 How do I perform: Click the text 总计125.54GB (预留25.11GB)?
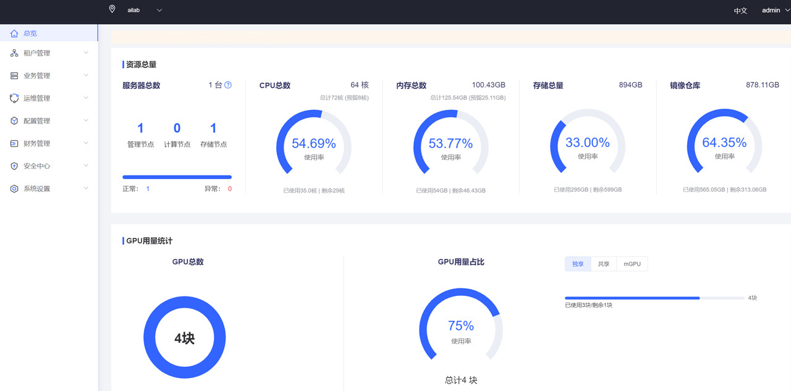(468, 98)
